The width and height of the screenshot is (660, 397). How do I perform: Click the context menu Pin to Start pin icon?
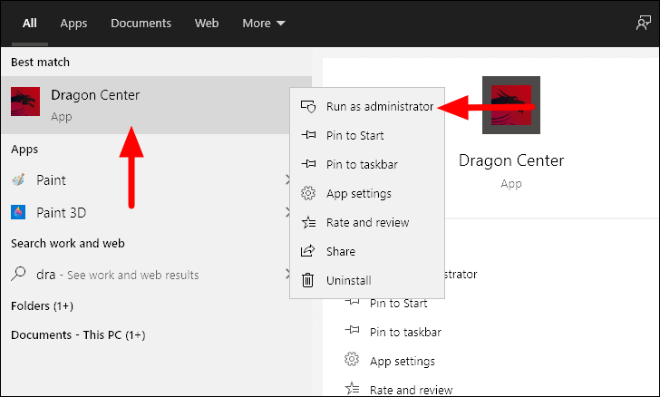point(308,135)
